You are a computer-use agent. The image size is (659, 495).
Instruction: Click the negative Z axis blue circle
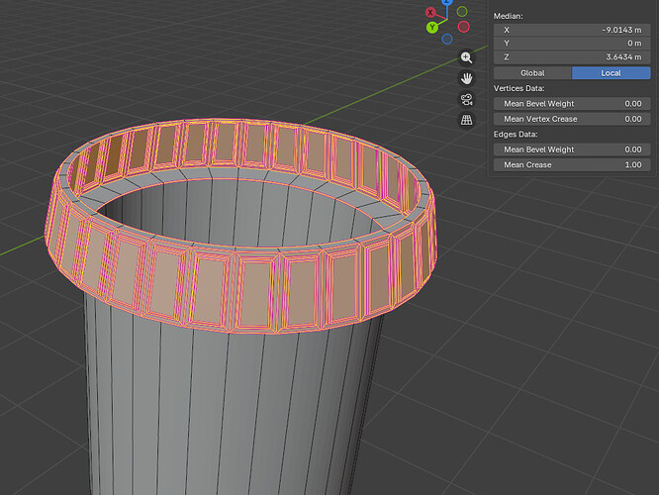click(447, 40)
